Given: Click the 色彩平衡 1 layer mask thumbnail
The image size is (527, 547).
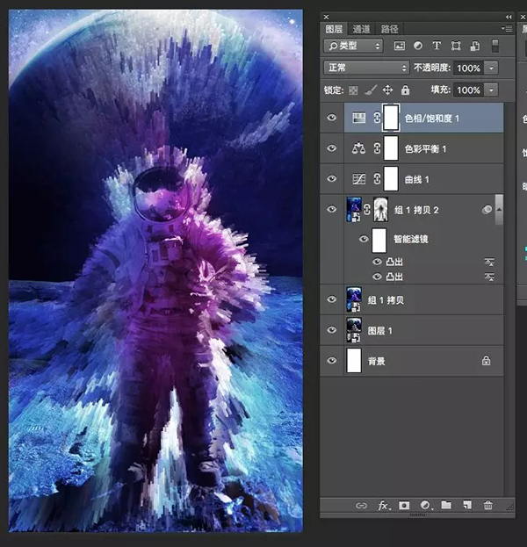Looking at the screenshot, I should click(x=391, y=148).
